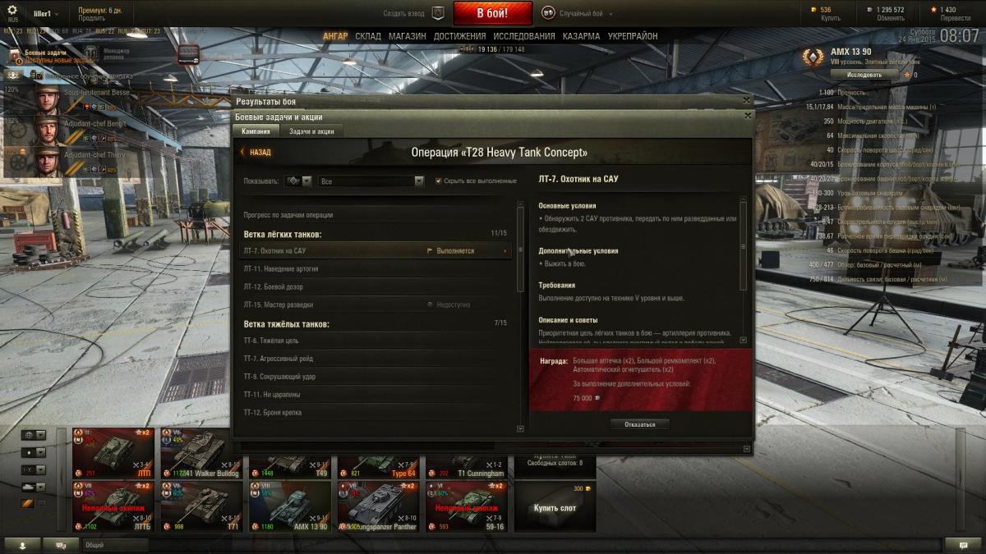The height and width of the screenshot is (554, 986).
Task: Open the battle type selector icon
Action: point(548,13)
